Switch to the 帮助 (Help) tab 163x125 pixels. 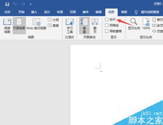[x=124, y=12]
